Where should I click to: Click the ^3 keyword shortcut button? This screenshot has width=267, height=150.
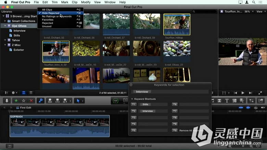pos(133,118)
